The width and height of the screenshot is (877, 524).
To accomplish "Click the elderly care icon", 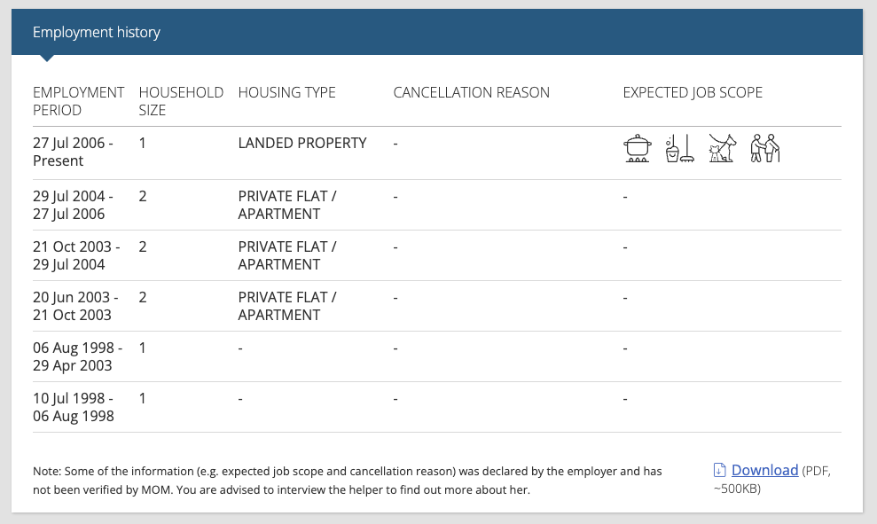I will coord(764,148).
